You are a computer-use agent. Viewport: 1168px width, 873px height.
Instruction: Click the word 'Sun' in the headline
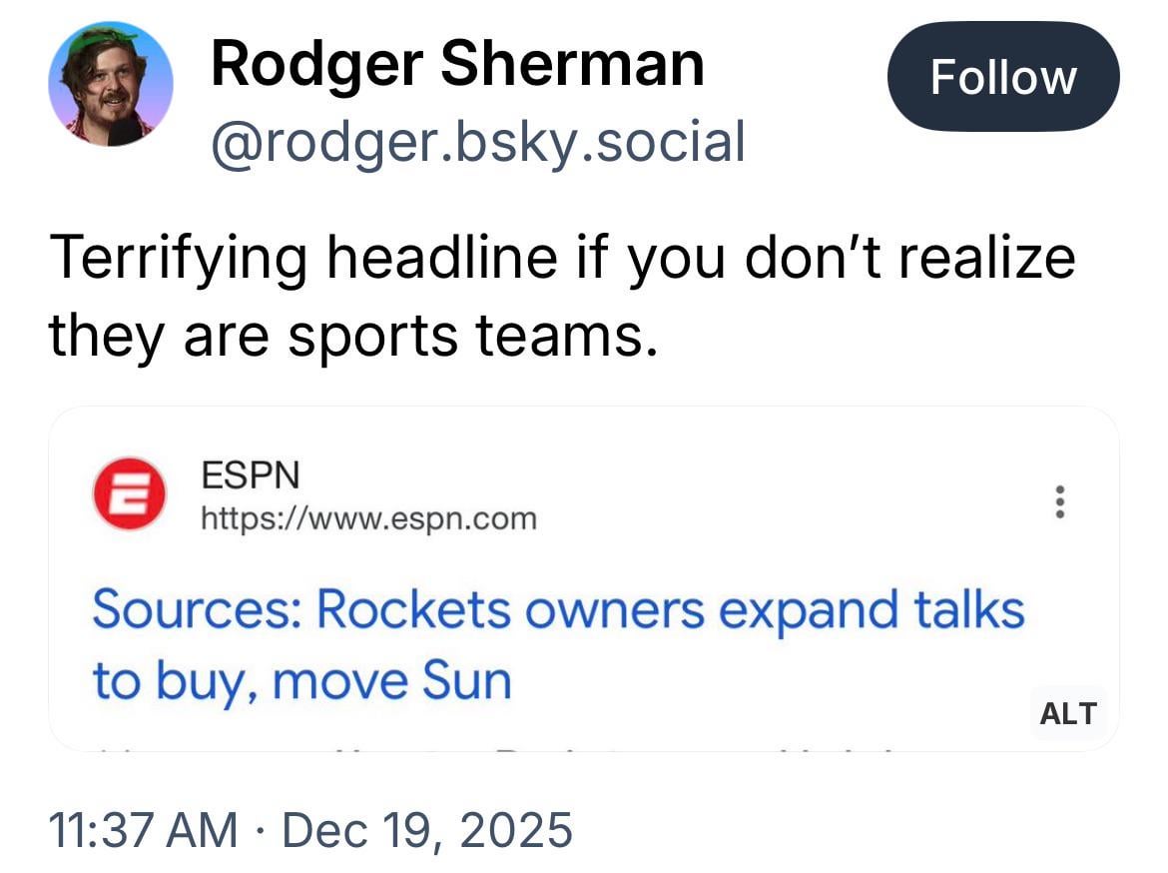tap(467, 680)
